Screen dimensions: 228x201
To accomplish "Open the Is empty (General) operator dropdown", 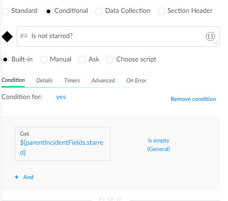I will pos(159,145).
